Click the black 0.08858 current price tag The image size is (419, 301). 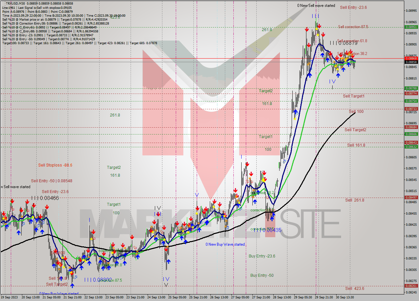pos(411,62)
